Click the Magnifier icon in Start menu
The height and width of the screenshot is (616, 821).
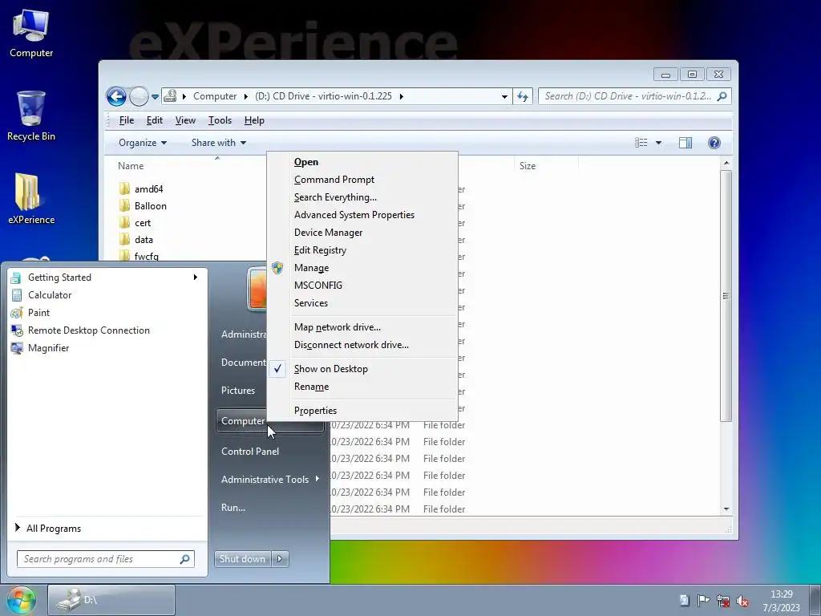[17, 348]
